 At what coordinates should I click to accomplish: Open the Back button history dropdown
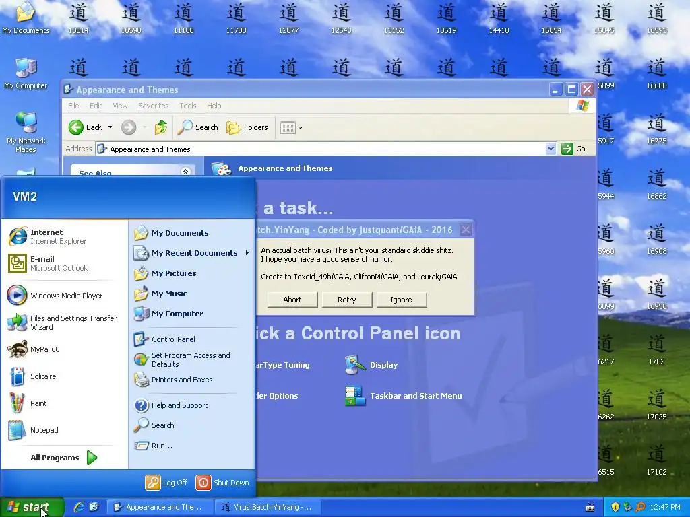[110, 127]
